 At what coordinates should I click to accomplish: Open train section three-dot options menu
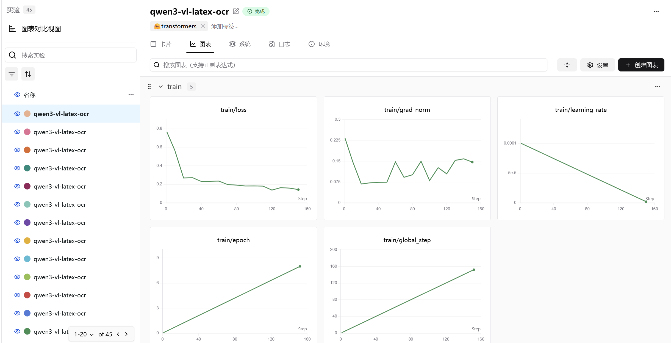pyautogui.click(x=658, y=87)
